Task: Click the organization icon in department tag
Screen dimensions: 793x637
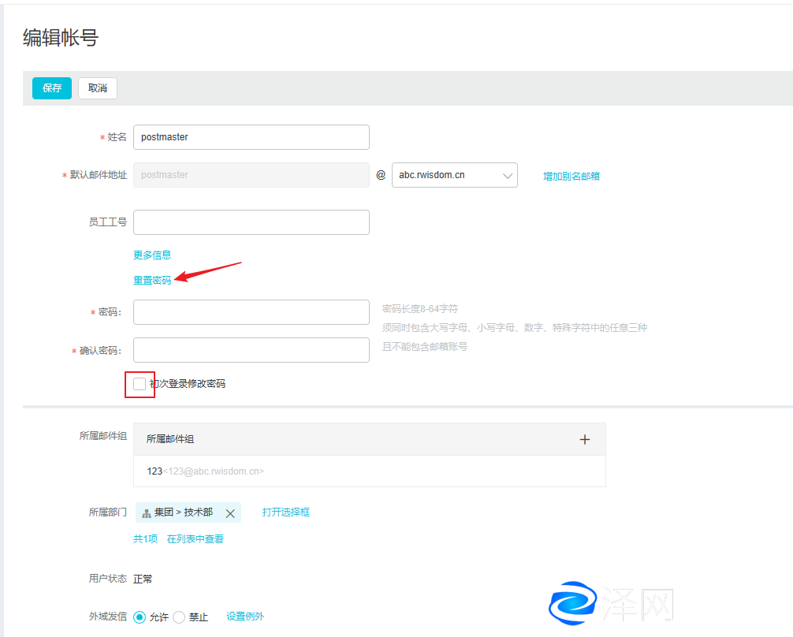Action: [x=146, y=513]
